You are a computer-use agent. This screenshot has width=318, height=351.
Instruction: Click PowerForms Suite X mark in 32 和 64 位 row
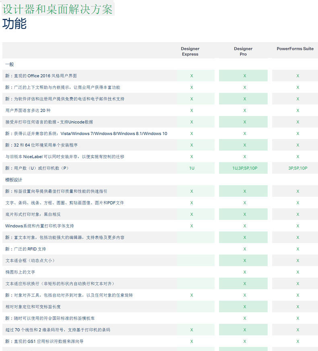[x=297, y=145]
